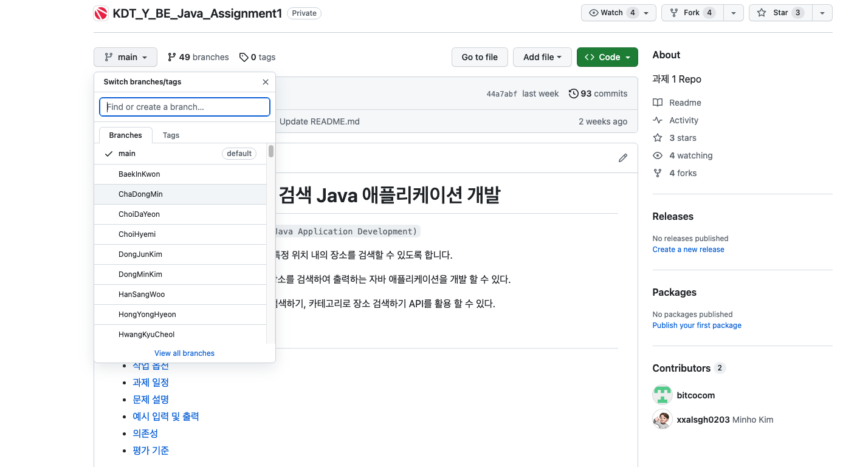
Task: Open bitcocom contributor profile name
Action: (696, 395)
